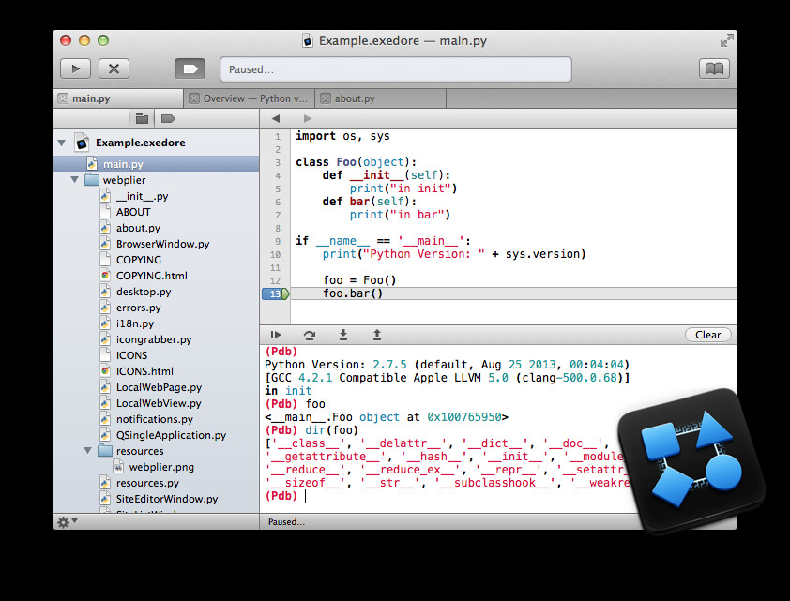790x601 pixels.
Task: Open the COPYING file without extension
Action: tap(139, 260)
